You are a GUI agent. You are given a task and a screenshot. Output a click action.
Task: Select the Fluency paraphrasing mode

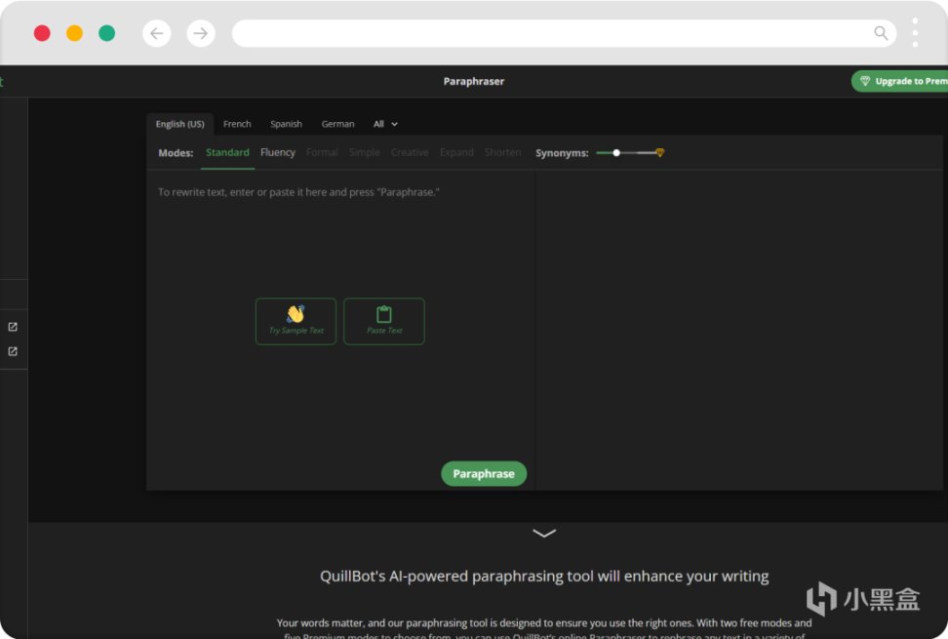tap(278, 152)
